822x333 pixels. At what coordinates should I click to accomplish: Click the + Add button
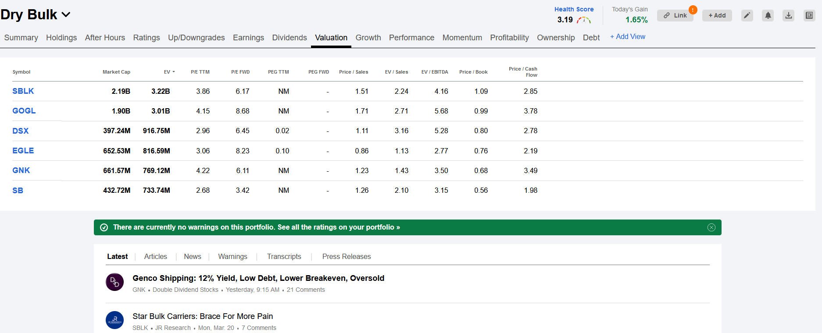click(717, 15)
